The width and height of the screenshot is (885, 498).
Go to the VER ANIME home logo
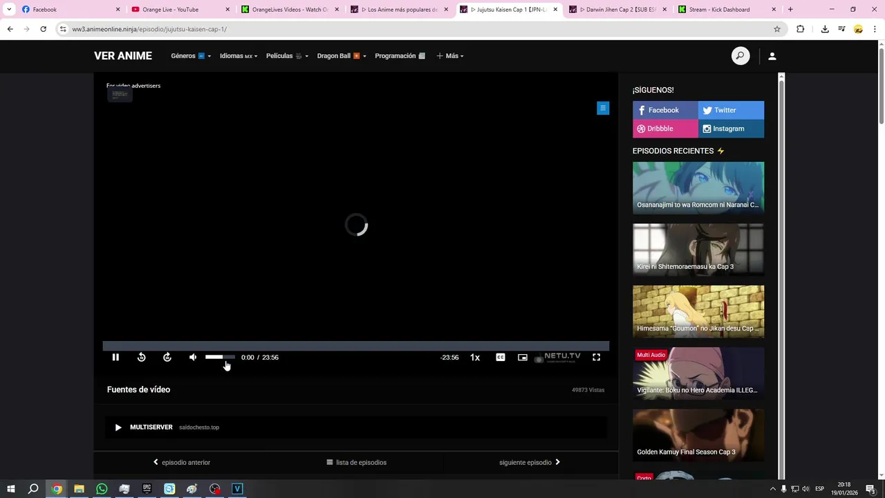[x=123, y=56]
